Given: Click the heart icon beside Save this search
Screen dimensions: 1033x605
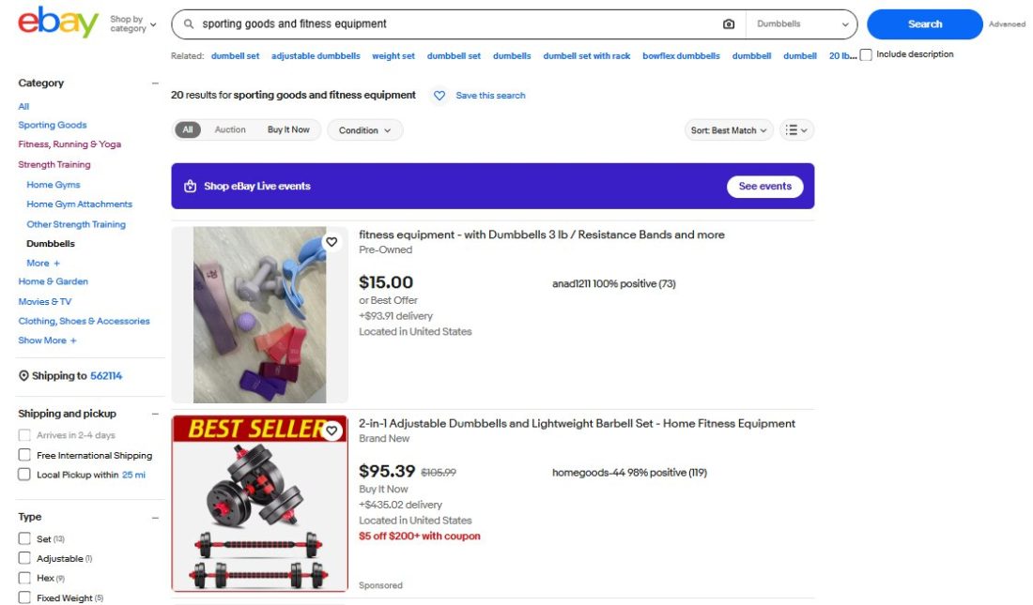Looking at the screenshot, I should 439,96.
